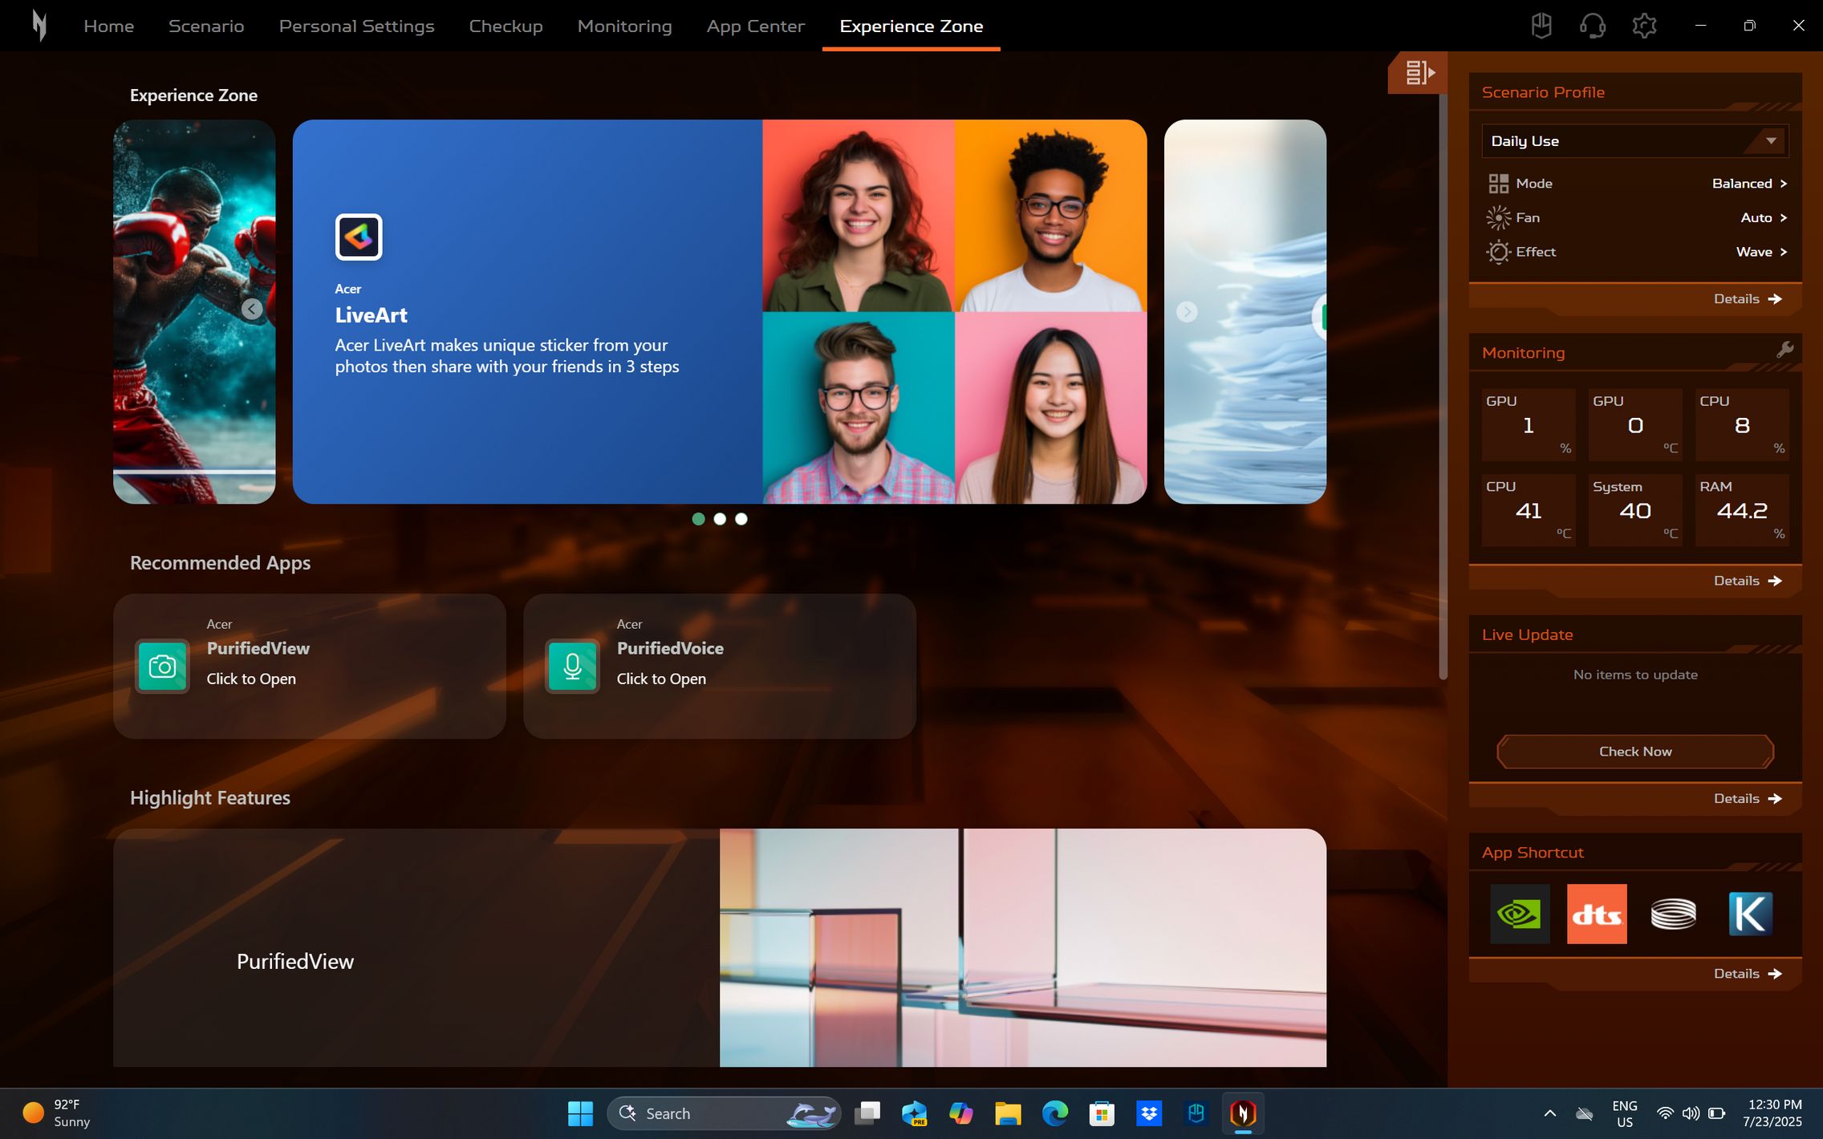Select the Experience Zone tab
The height and width of the screenshot is (1139, 1823).
click(x=911, y=26)
